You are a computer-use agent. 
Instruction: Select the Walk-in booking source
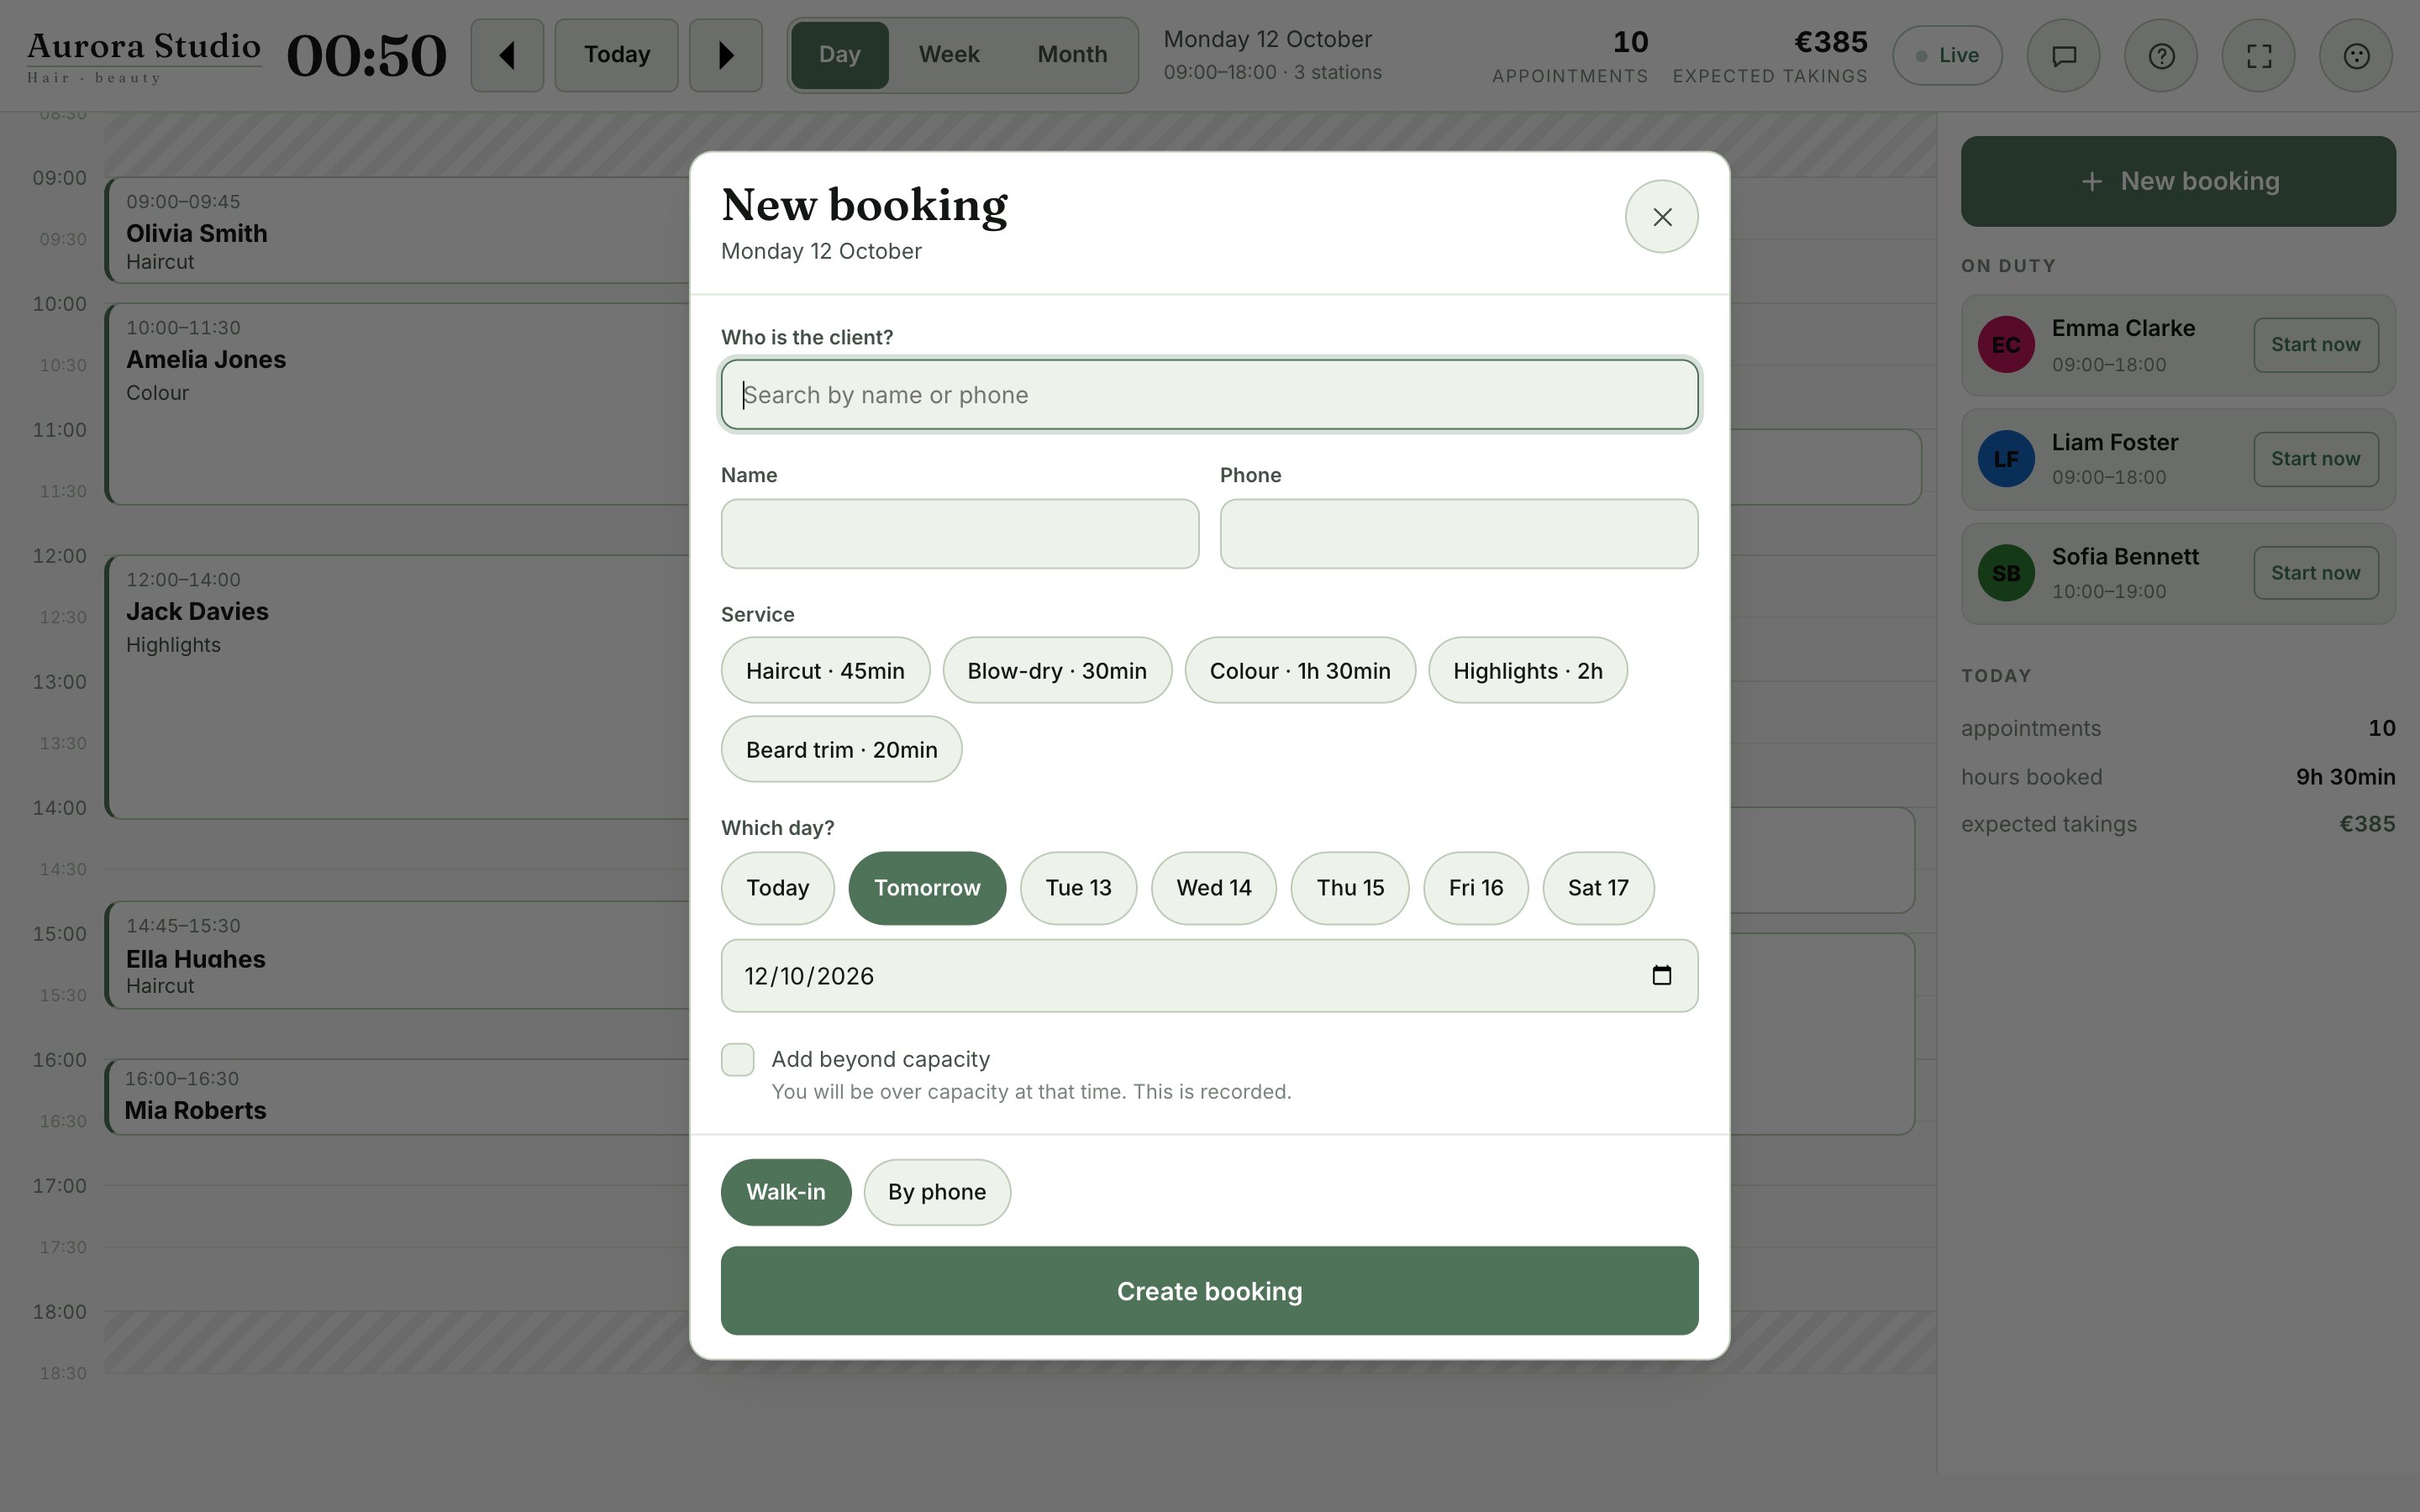(x=786, y=1192)
